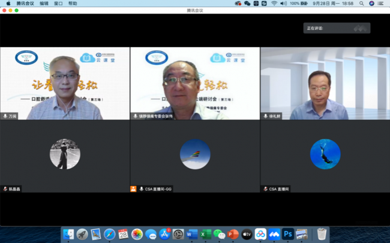390x243 pixels.
Task: Open Microsoft Word in the Dock
Action: point(192,234)
